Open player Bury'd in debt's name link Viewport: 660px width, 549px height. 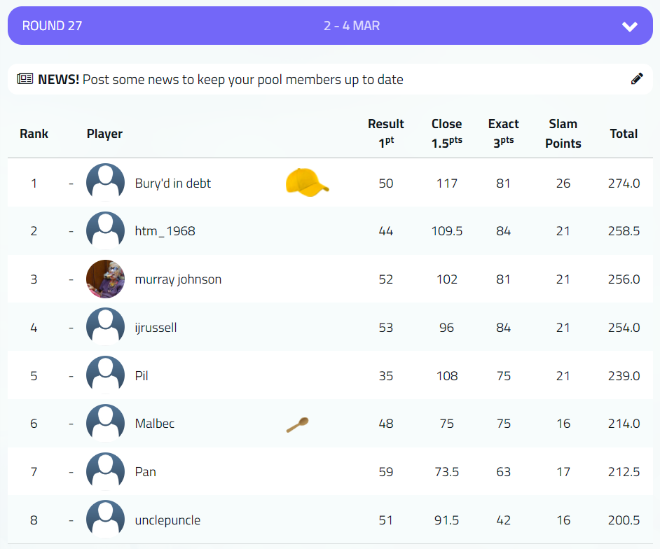[x=173, y=183]
